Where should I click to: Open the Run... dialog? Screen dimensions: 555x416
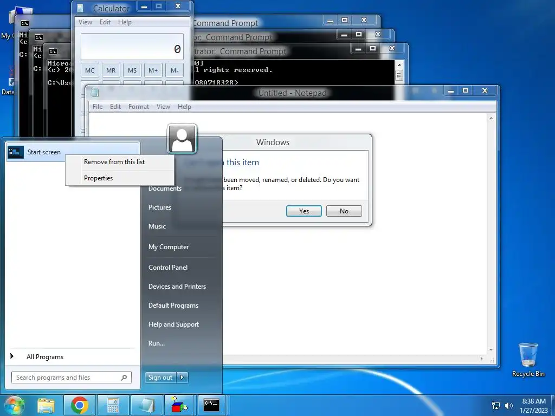click(x=157, y=343)
